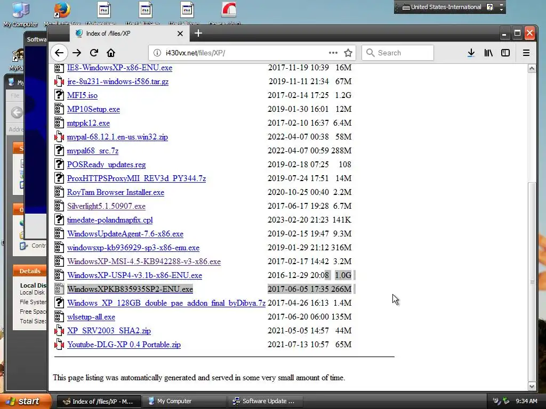Download windowsxp-kb936929-sp3-x86-enu.exe link
This screenshot has width=546, height=409.
coord(133,248)
